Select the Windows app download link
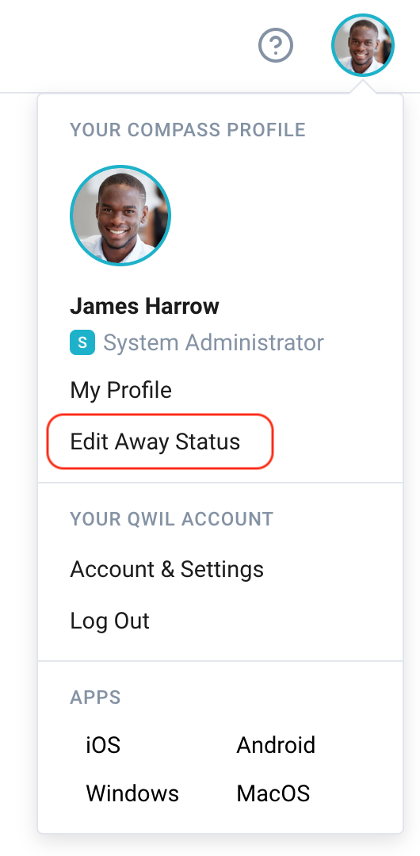 coord(132,793)
